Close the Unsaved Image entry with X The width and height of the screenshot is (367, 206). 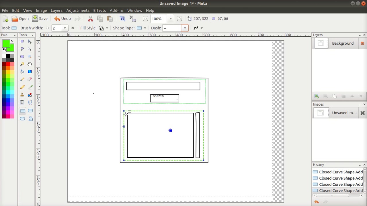tap(362, 113)
